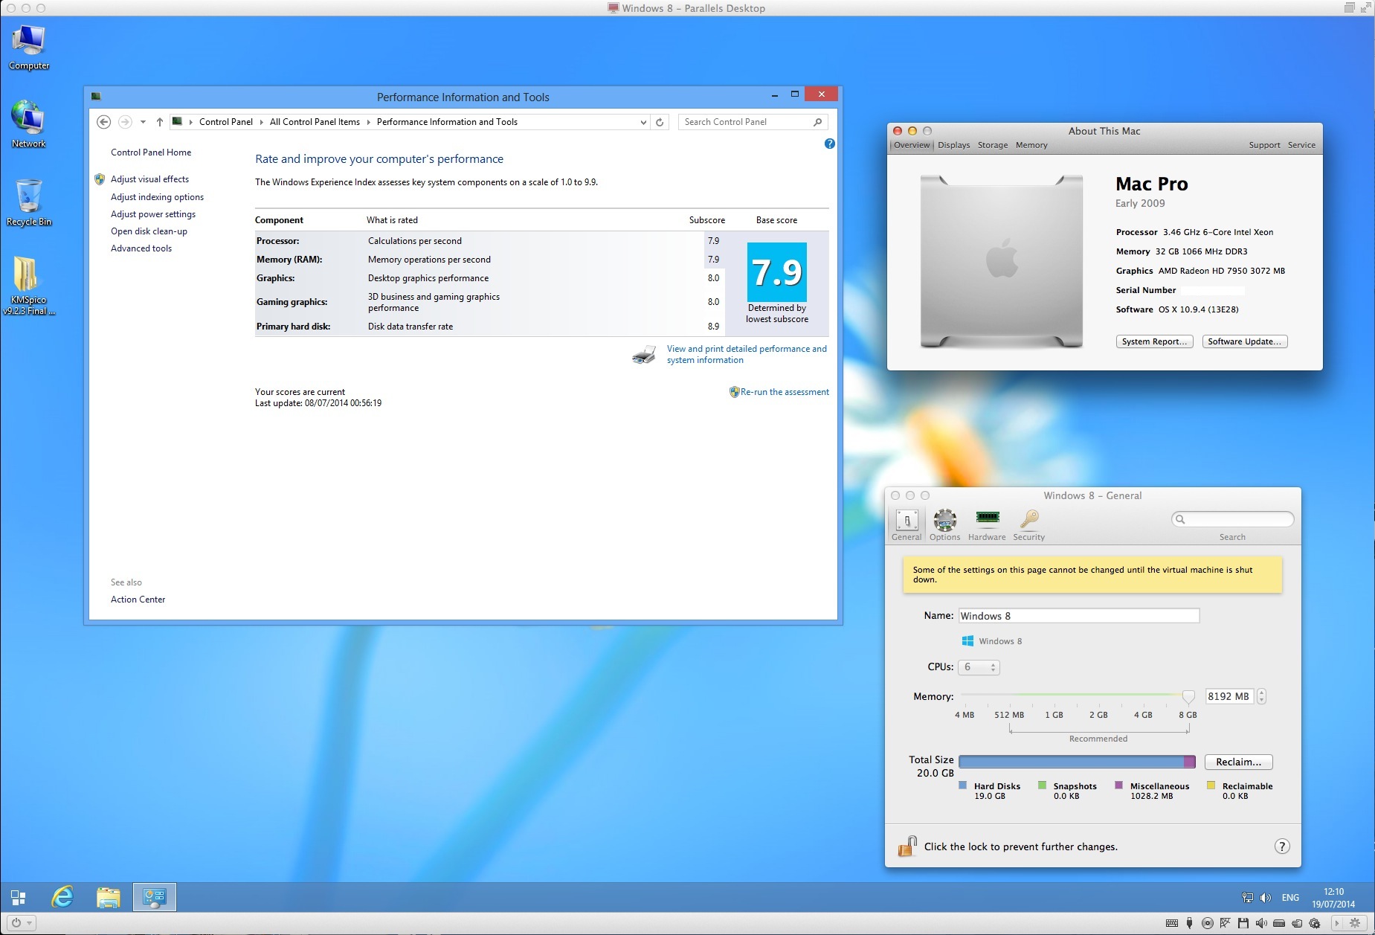This screenshot has width=1375, height=935.
Task: Click the pointing hand icon in status bar
Action: click(1297, 923)
